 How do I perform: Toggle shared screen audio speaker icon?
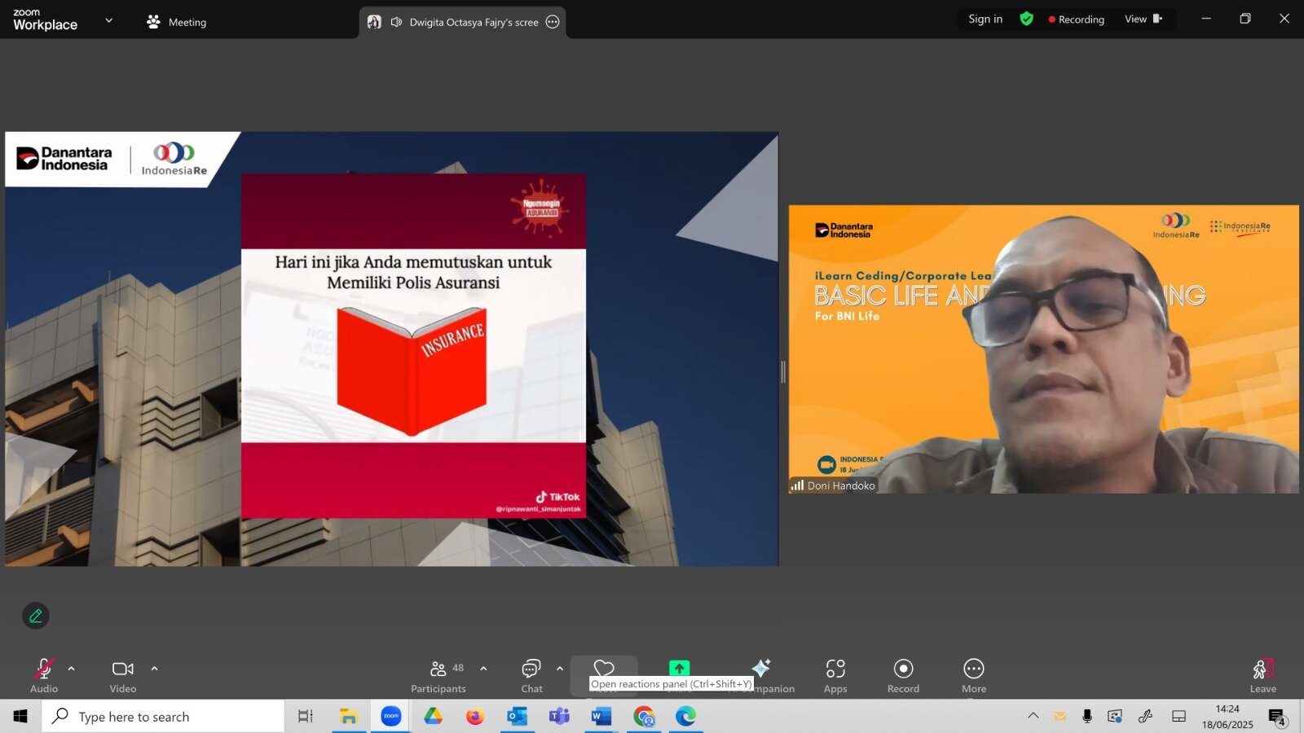tap(397, 22)
